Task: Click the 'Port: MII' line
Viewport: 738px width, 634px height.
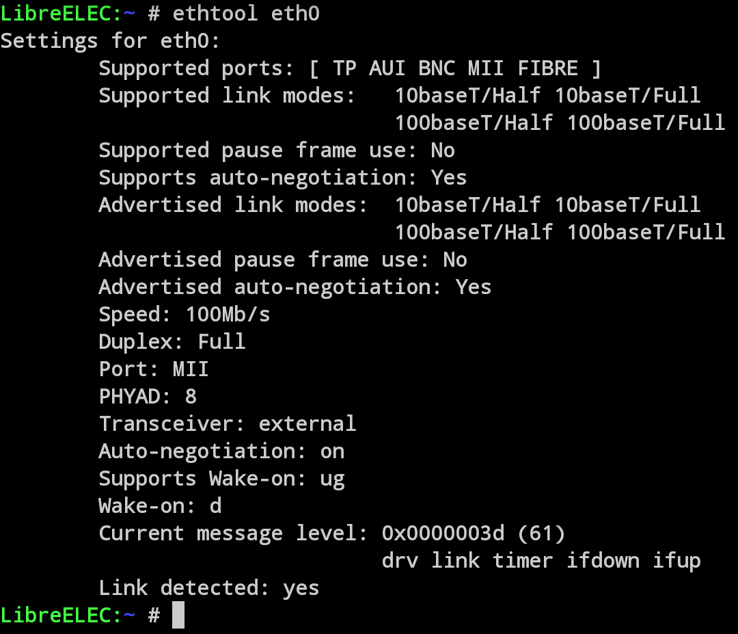Action: pos(154,369)
